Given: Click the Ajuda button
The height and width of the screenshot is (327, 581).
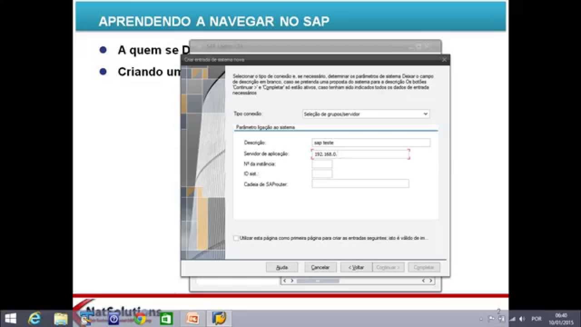Looking at the screenshot, I should tap(282, 268).
